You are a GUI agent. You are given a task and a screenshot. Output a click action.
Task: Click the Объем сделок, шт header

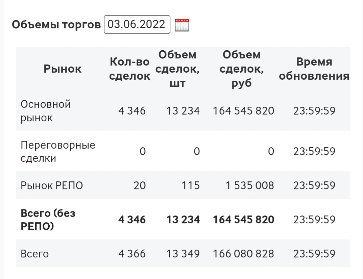tap(177, 69)
